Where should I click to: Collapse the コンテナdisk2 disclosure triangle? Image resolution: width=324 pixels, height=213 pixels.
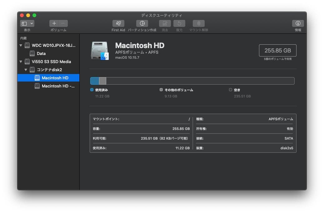pos(26,70)
